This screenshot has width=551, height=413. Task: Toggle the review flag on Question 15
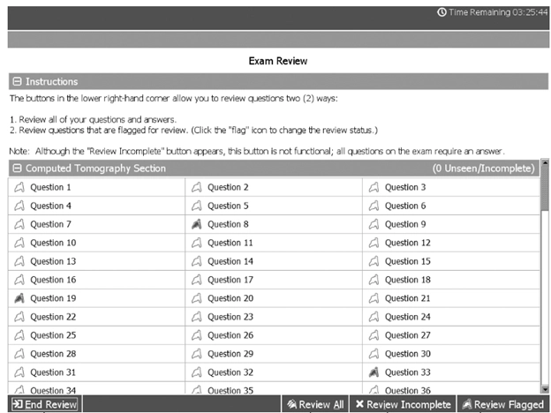(x=374, y=261)
